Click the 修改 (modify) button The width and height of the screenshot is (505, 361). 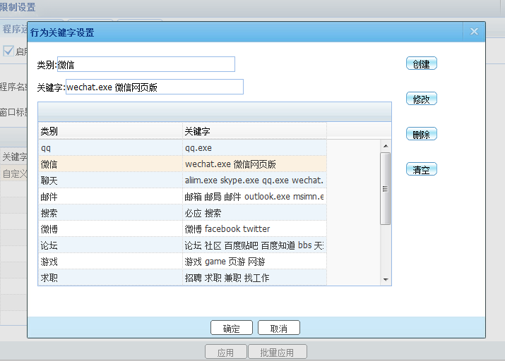pyautogui.click(x=421, y=99)
